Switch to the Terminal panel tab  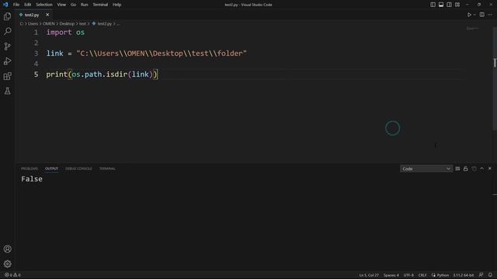(x=107, y=169)
